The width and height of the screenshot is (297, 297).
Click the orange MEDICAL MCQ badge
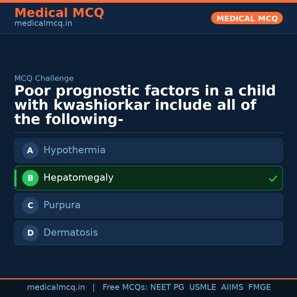(x=247, y=18)
